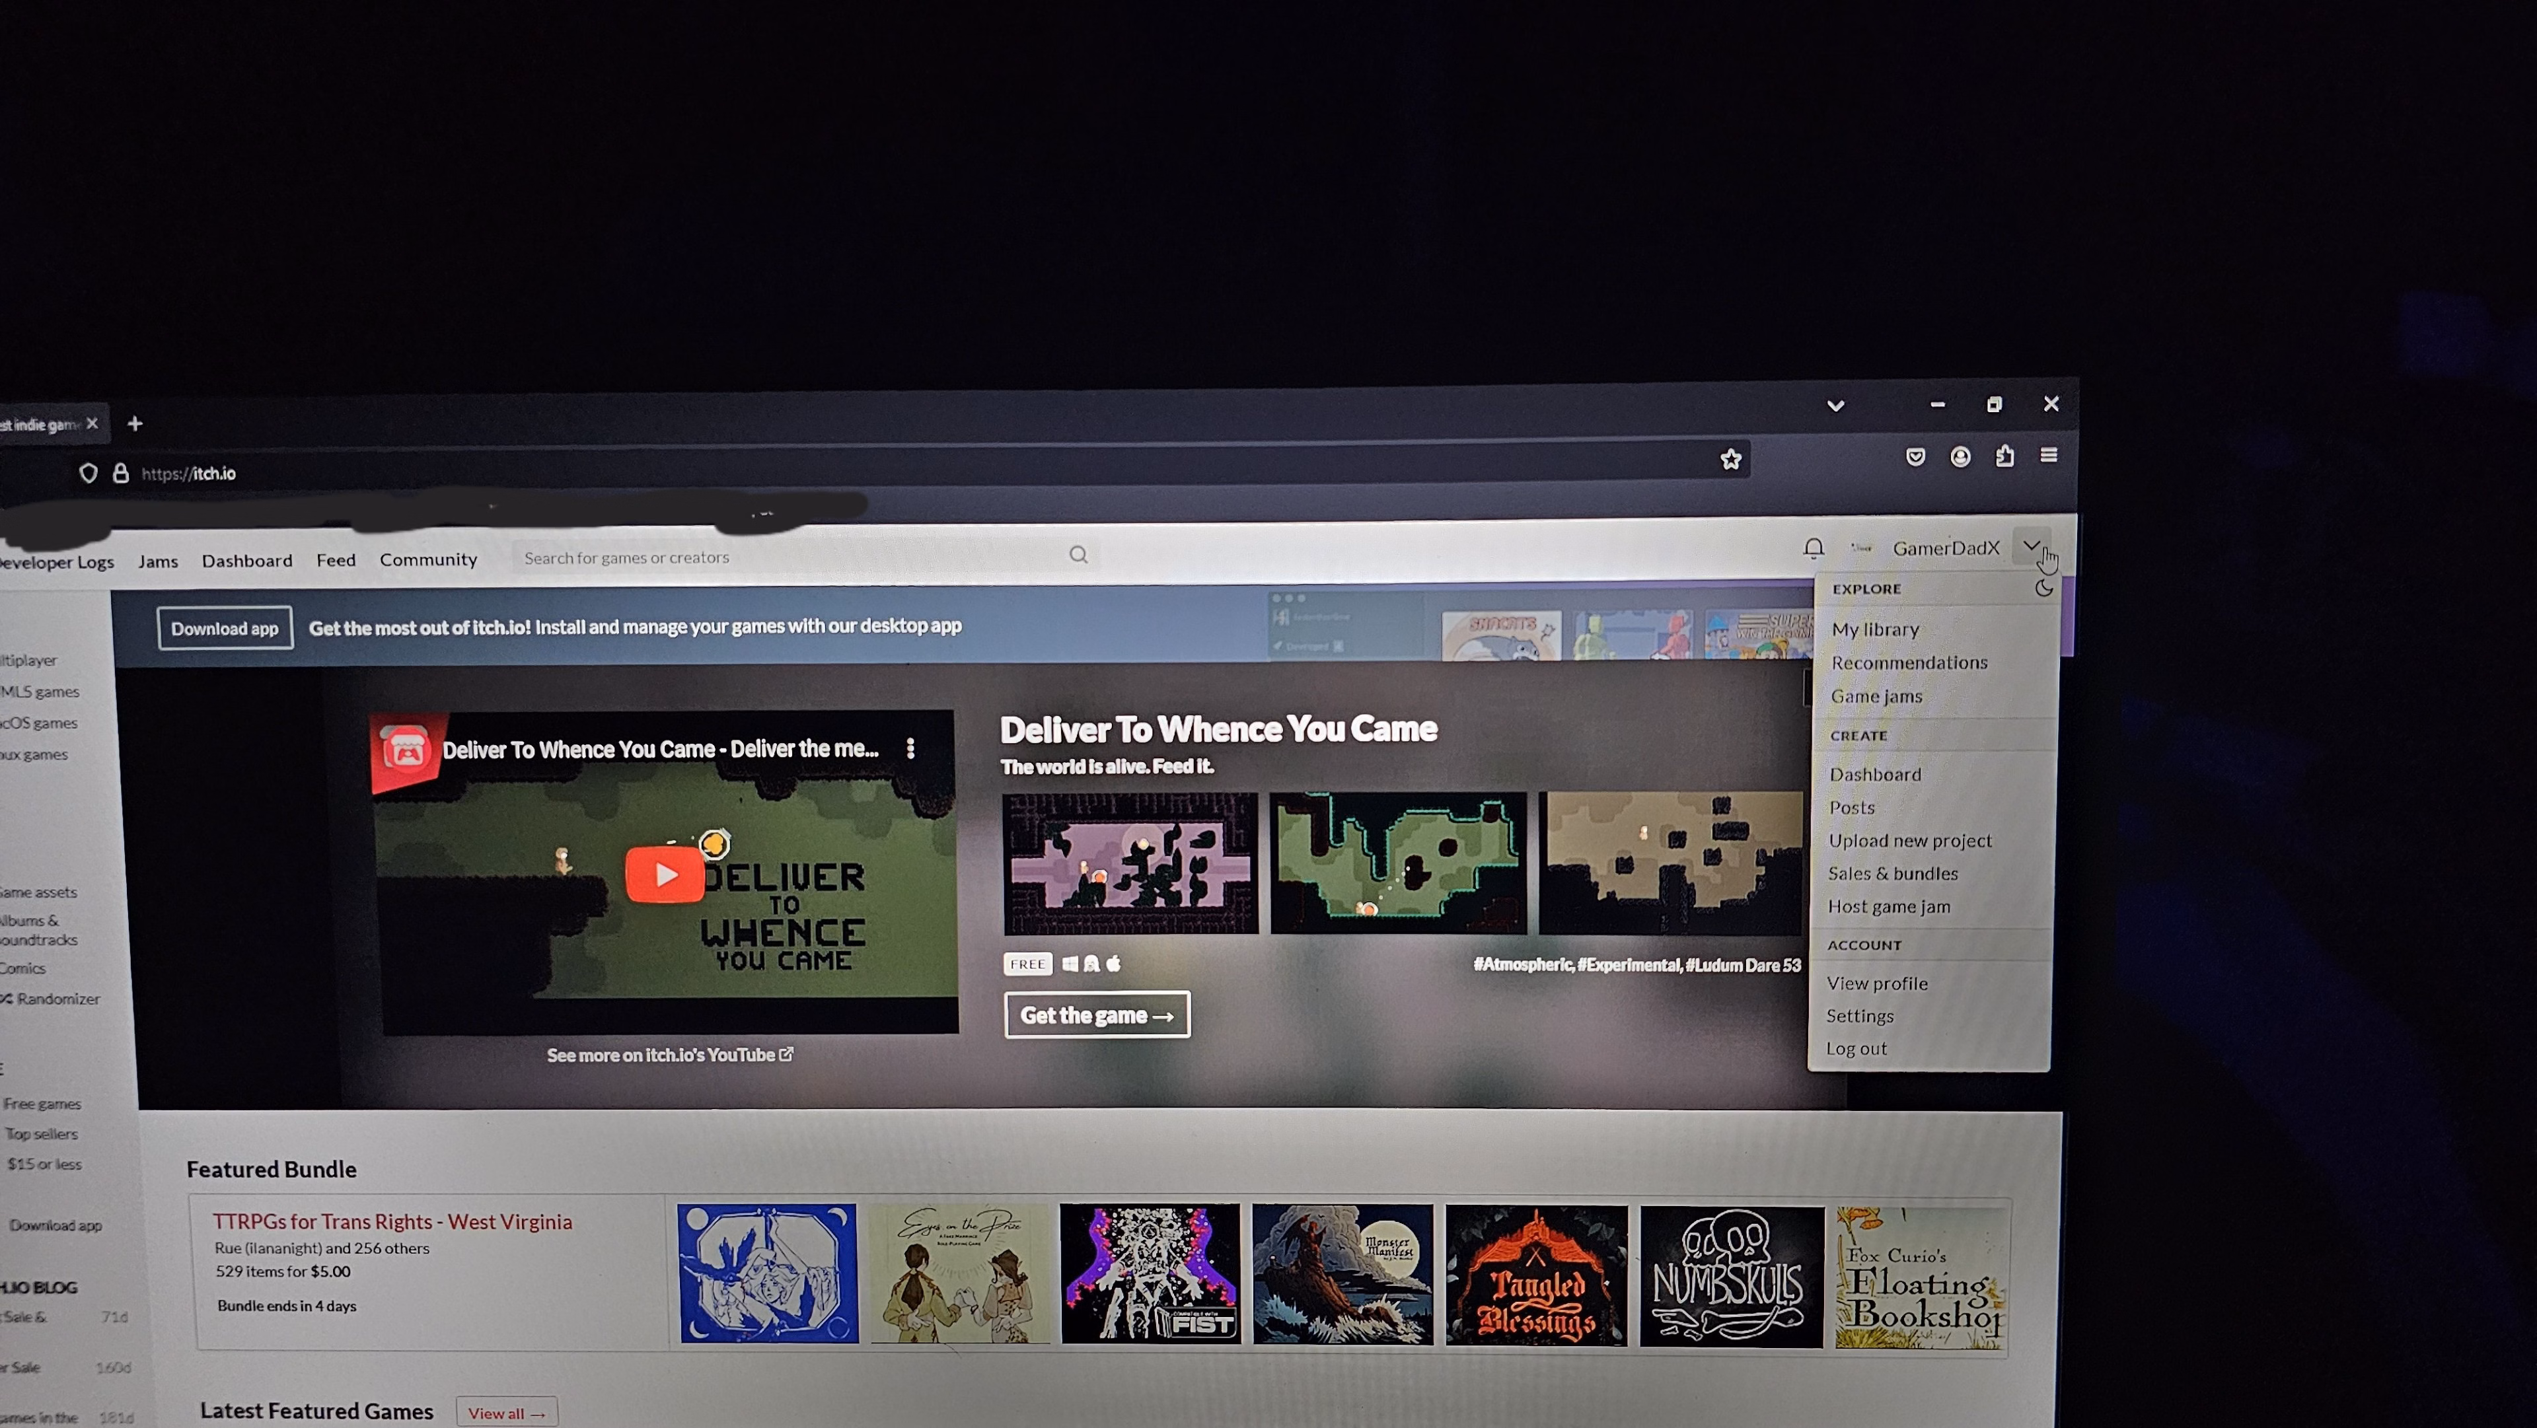Open View profile from the Account section
Screen dimensions: 2537x1428
tap(1877, 983)
